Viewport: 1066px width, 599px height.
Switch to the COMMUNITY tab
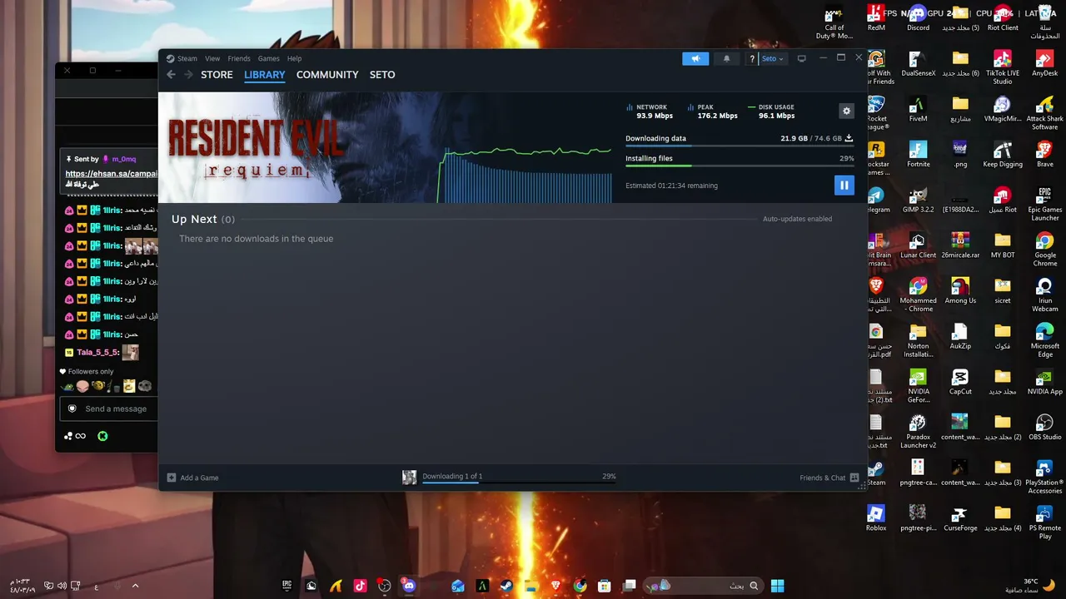pos(327,75)
